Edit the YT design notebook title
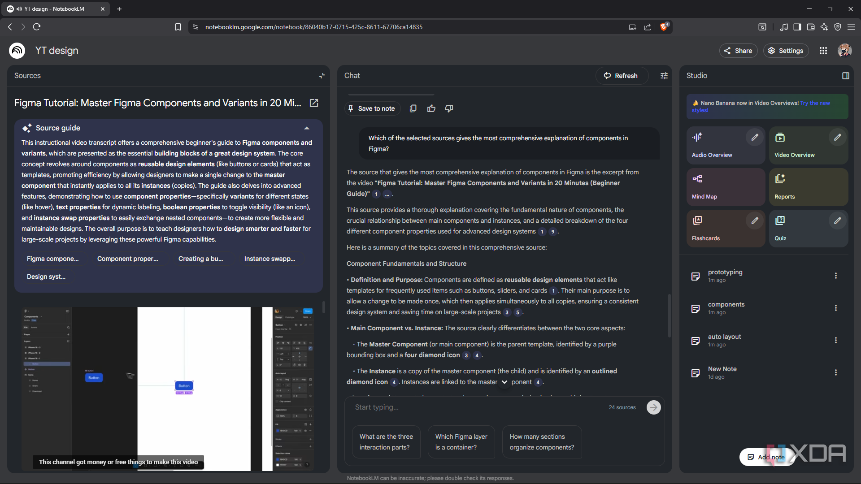 [57, 51]
